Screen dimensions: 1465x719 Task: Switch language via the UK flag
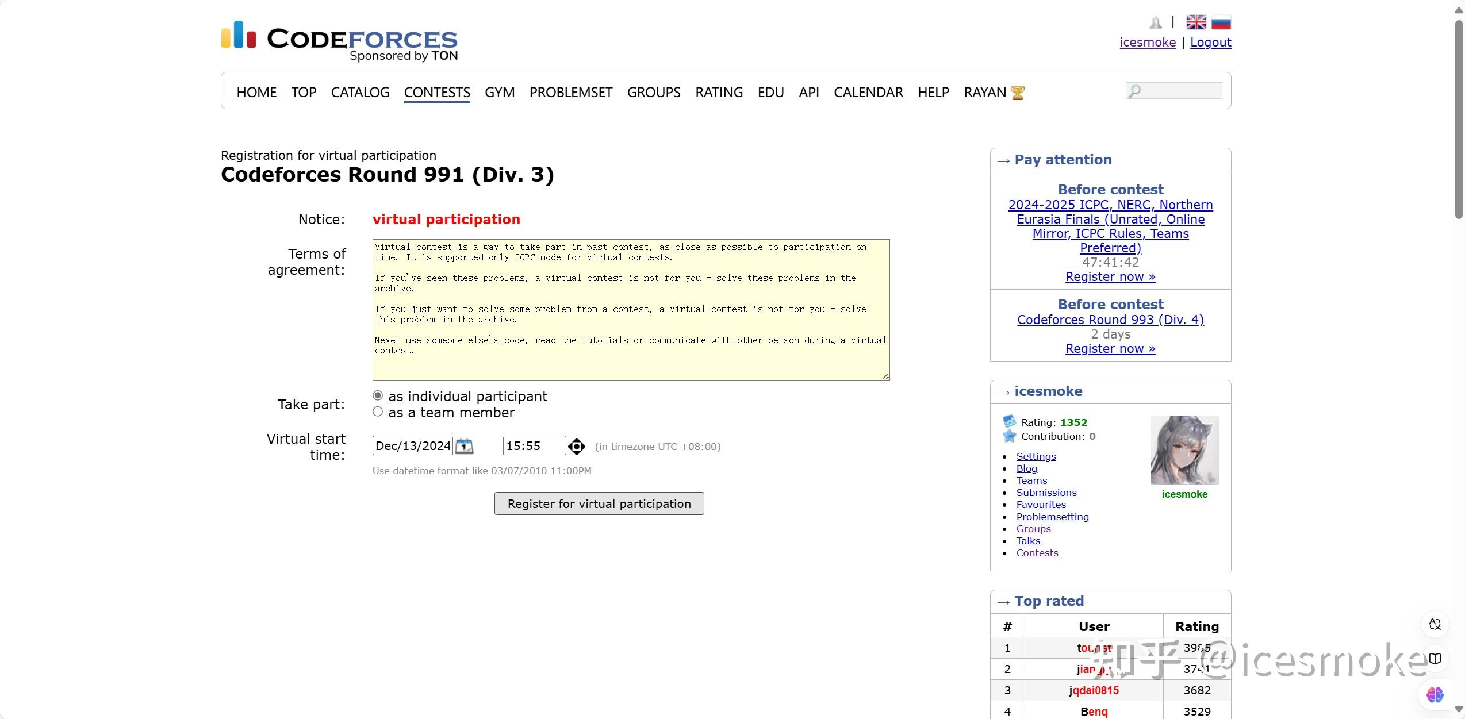click(1196, 22)
